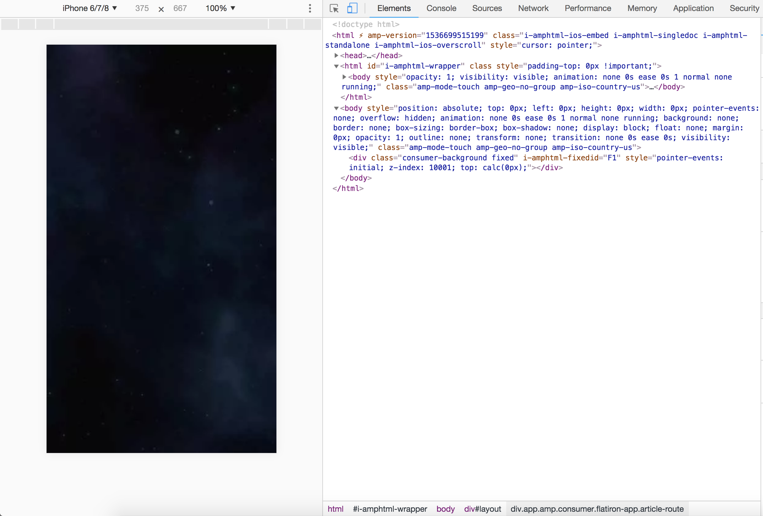Select the doctype html line
Screen dimensions: 763x516
coord(366,24)
